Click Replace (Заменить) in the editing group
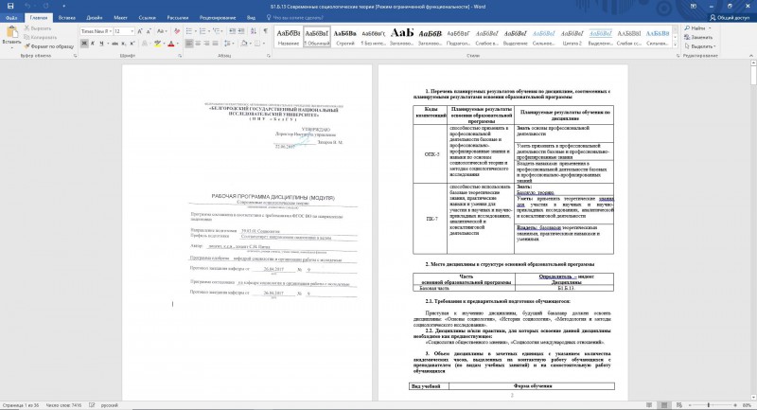757x410 pixels. coord(698,37)
